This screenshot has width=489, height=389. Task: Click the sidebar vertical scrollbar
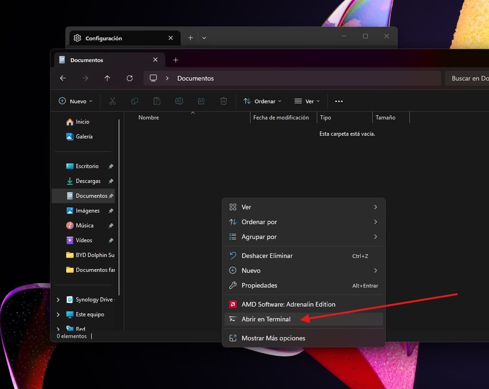pyautogui.click(x=119, y=207)
